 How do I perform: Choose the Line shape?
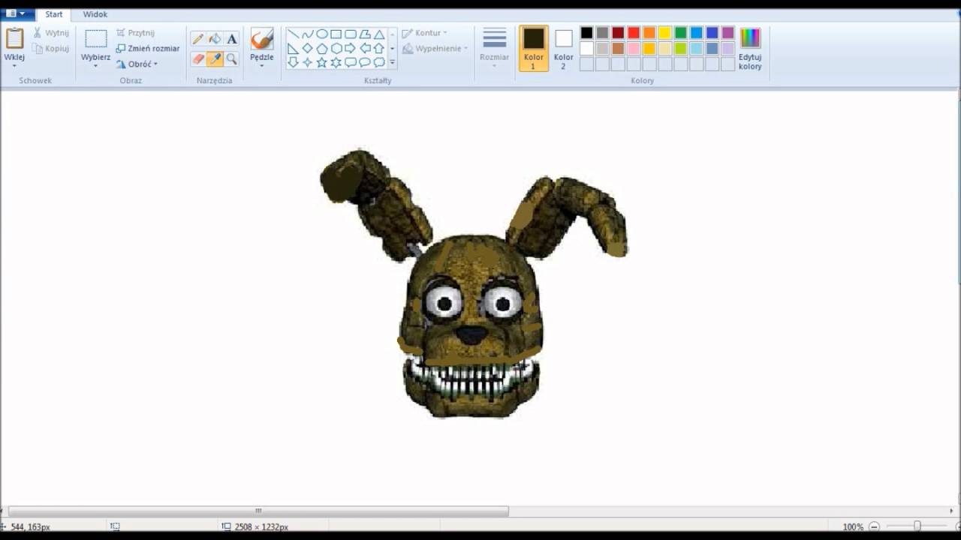293,34
